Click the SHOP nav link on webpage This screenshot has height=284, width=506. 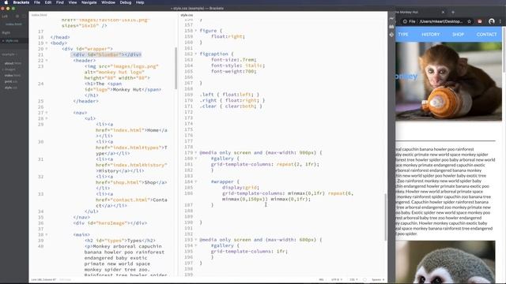point(458,34)
